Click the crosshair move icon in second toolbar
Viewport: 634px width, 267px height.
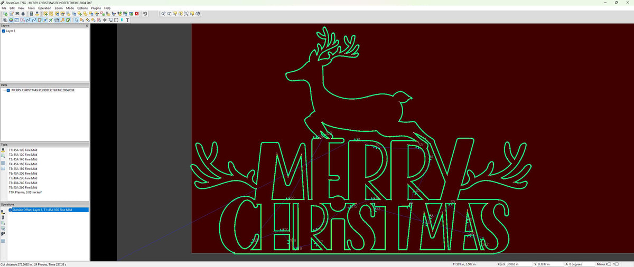tap(105, 20)
